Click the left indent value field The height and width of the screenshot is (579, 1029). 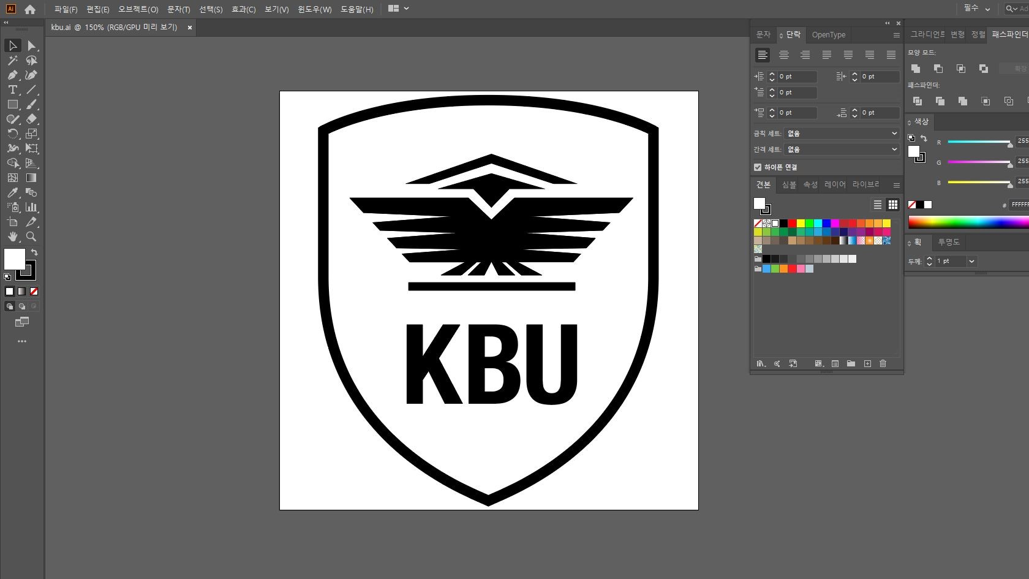point(796,77)
